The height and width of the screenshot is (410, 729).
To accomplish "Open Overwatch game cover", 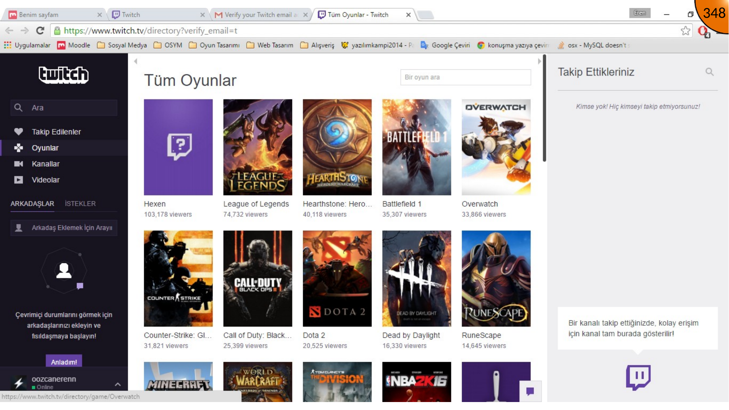I will (x=496, y=147).
